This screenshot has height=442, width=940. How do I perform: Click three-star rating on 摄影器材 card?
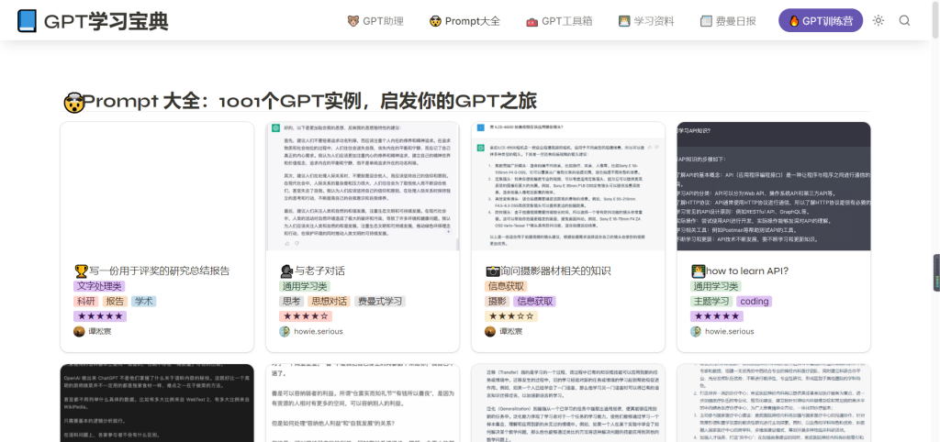point(510,316)
